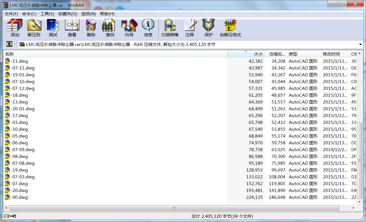Click the vertical scrollbar down arrow
Screen dimensions: 366x222
coord(360,202)
